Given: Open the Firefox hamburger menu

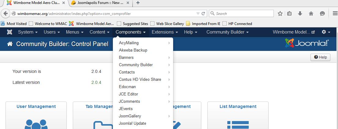Looking at the screenshot, I should (x=335, y=13).
